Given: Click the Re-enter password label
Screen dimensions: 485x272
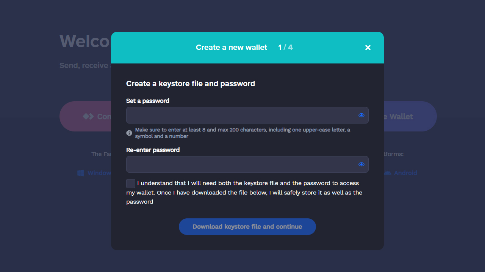Looking at the screenshot, I should [x=153, y=150].
